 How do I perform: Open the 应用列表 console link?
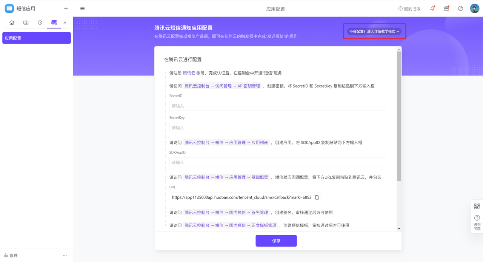click(x=226, y=143)
